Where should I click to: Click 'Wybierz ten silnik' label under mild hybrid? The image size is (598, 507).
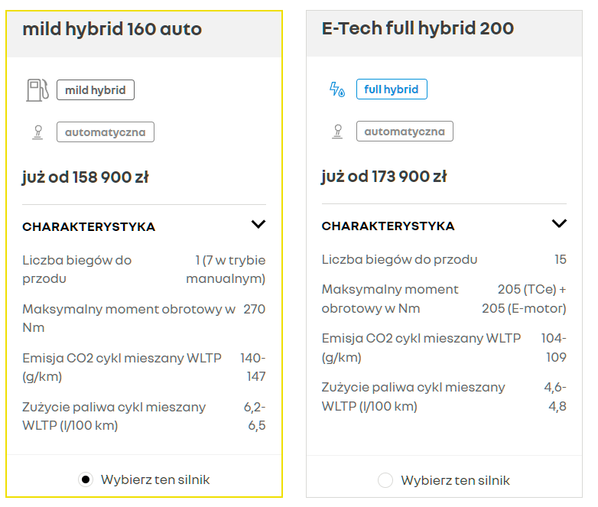155,479
